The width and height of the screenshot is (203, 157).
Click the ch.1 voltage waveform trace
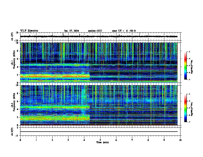[x=99, y=36]
